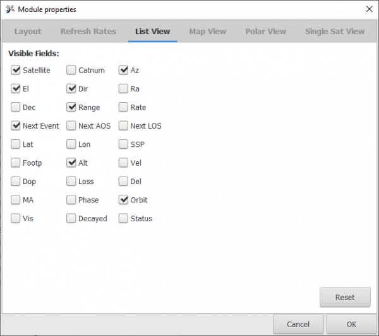Close the Module properties dialog
The width and height of the screenshot is (379, 336).
[369, 9]
